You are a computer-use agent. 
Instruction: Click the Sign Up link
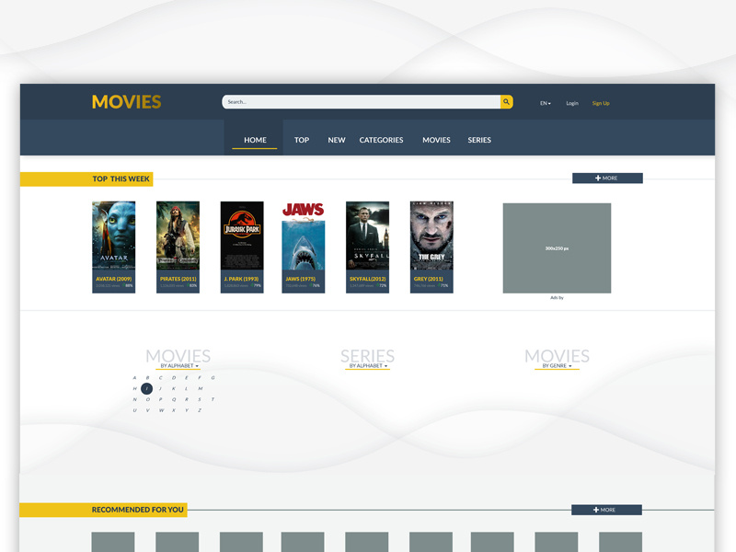coord(601,103)
